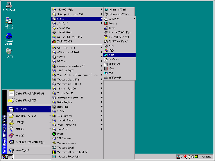
Task: Click the Calculator entry in Accessories
Action: 120,73
